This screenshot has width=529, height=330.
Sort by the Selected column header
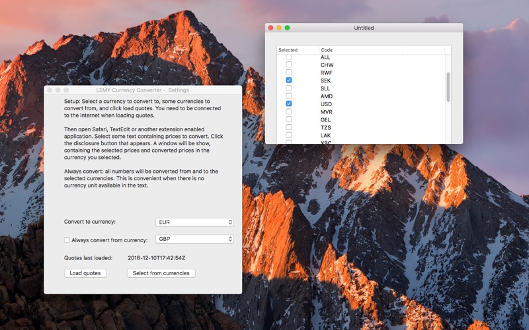[x=298, y=50]
